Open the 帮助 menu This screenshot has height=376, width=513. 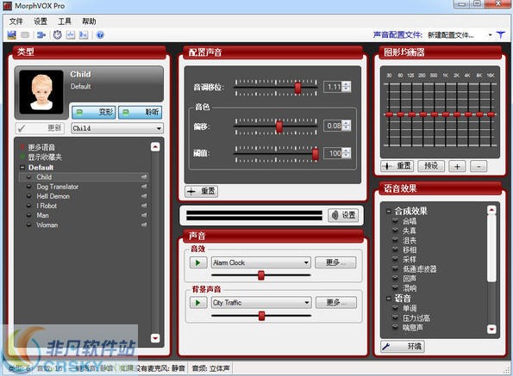point(89,22)
